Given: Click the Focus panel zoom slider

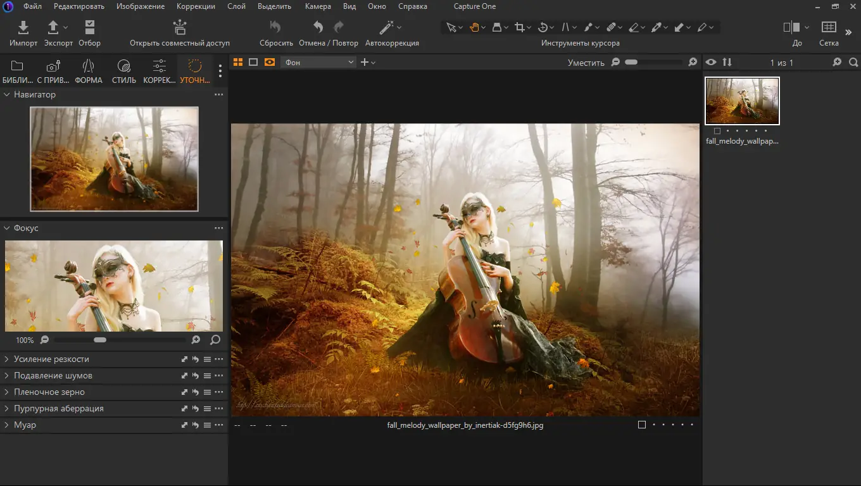Looking at the screenshot, I should [x=100, y=340].
